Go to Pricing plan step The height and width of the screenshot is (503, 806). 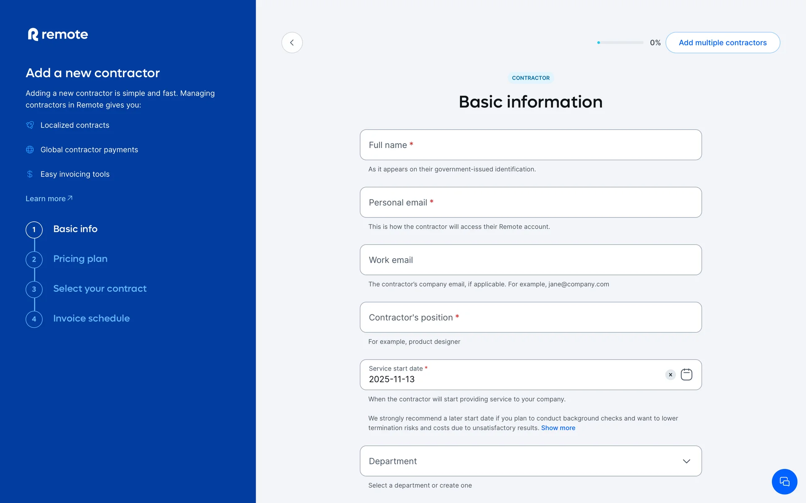click(80, 259)
